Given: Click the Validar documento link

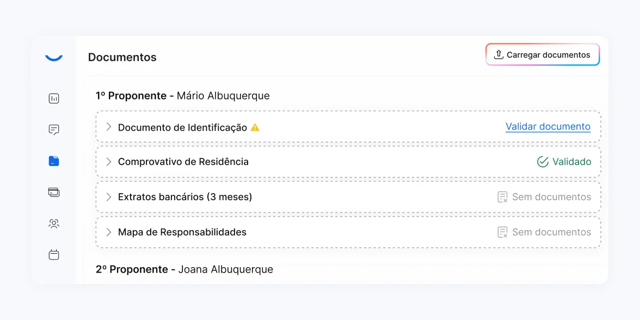Looking at the screenshot, I should pyautogui.click(x=548, y=127).
